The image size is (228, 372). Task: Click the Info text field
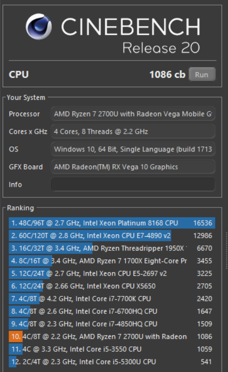click(133, 184)
